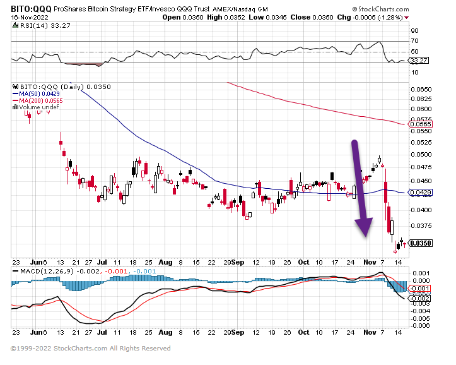Click the 90 level on RSI axis

point(414,31)
